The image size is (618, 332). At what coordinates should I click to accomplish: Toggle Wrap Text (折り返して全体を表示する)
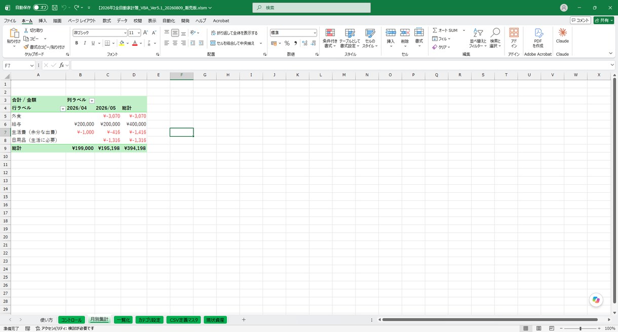pyautogui.click(x=234, y=33)
